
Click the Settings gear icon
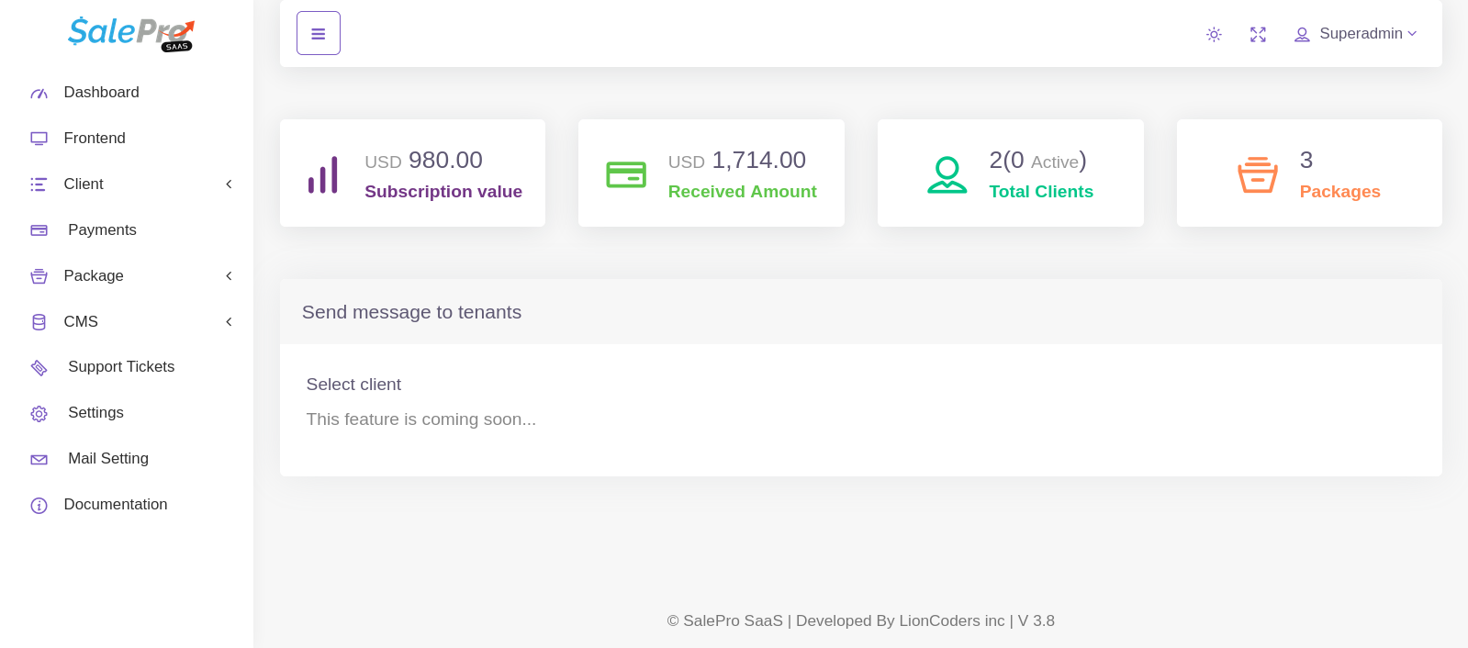[x=39, y=414]
